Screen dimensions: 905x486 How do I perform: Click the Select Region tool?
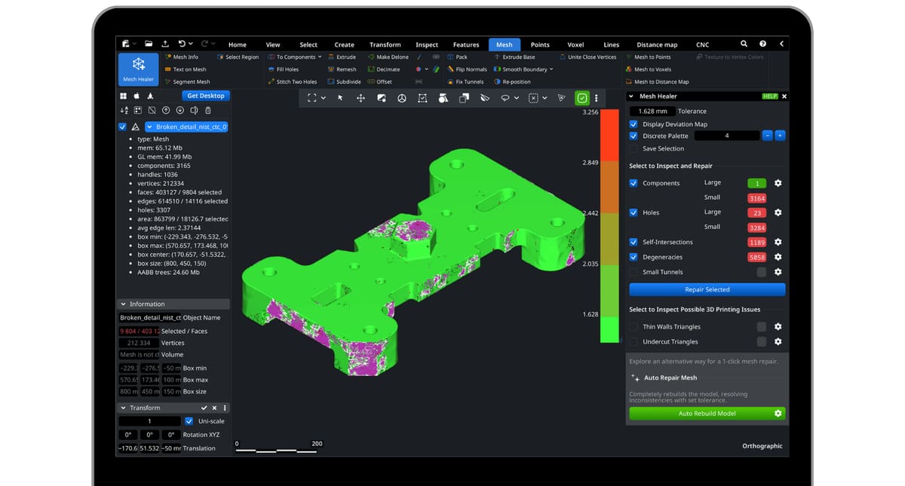click(x=238, y=57)
